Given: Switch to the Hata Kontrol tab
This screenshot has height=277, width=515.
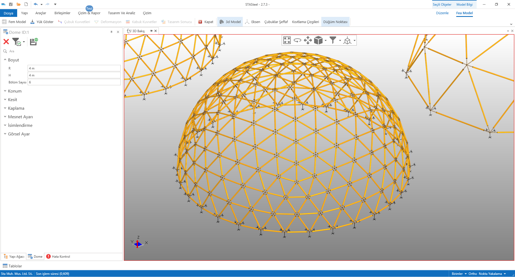Looking at the screenshot, I should pyautogui.click(x=58, y=257).
